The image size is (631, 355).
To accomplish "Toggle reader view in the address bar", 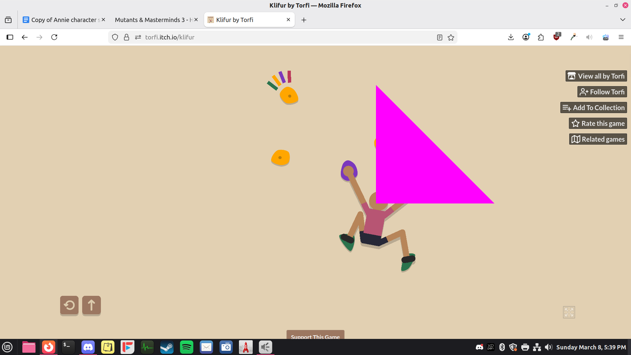I will coord(439,37).
